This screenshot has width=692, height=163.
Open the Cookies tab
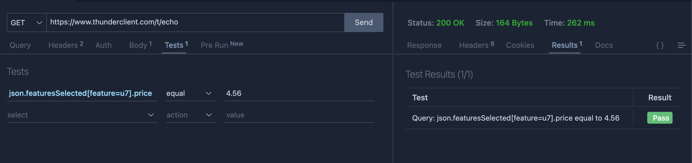point(520,45)
